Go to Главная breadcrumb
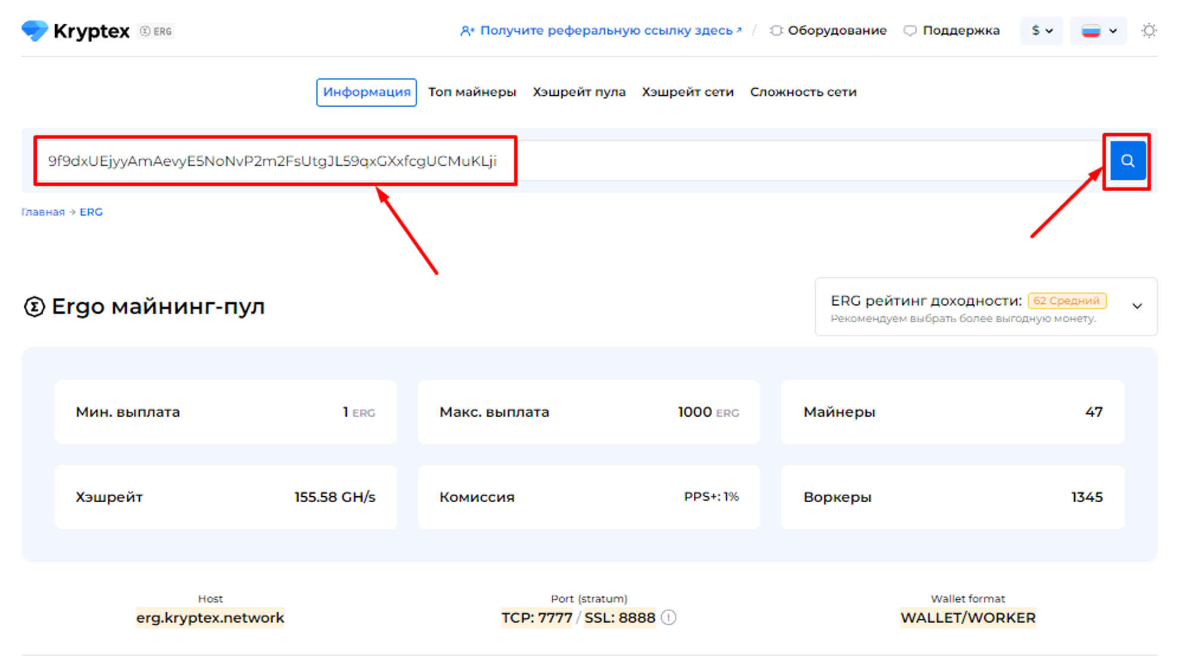1185x665 pixels. click(43, 212)
